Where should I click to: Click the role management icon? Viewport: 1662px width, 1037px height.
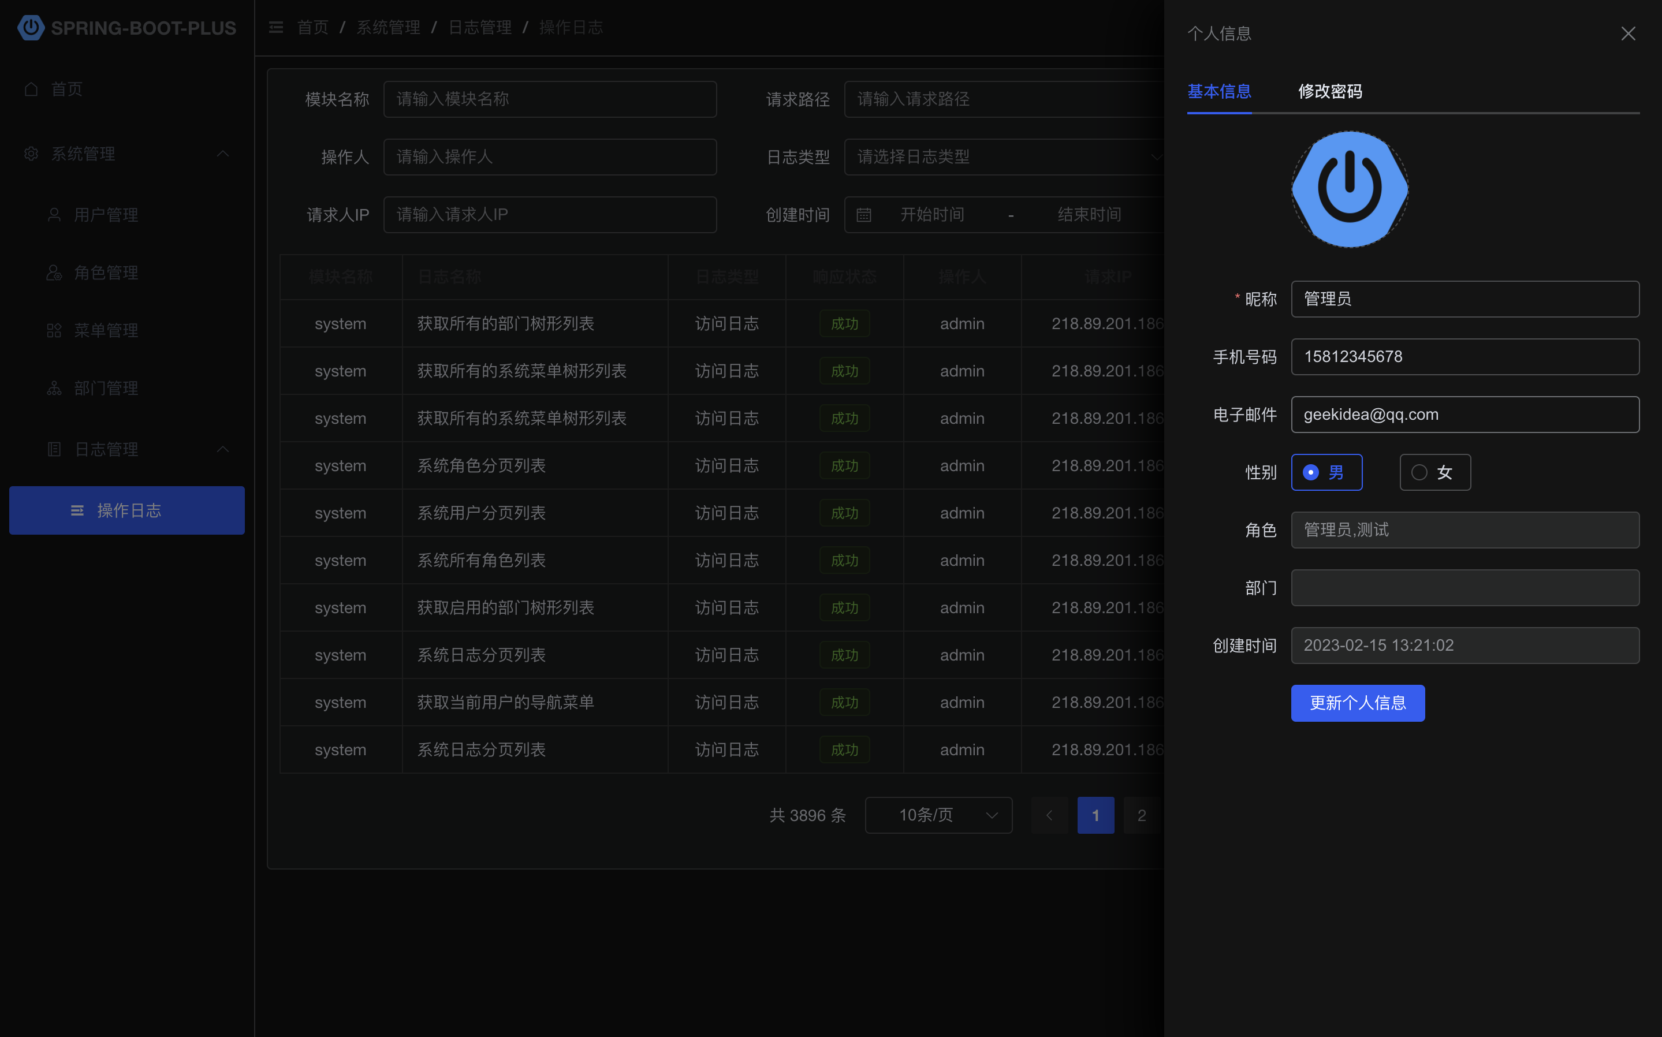54,273
